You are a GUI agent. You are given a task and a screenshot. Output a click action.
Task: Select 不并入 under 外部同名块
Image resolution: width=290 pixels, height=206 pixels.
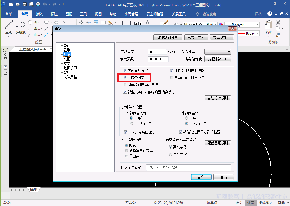click(186, 118)
